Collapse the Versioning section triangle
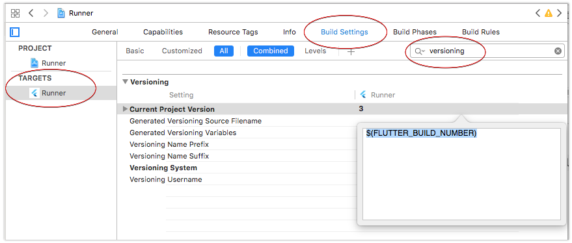 pyautogui.click(x=125, y=82)
